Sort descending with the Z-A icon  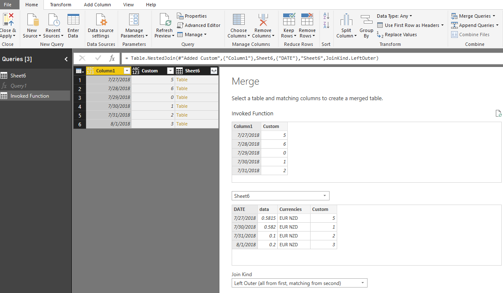click(x=326, y=25)
